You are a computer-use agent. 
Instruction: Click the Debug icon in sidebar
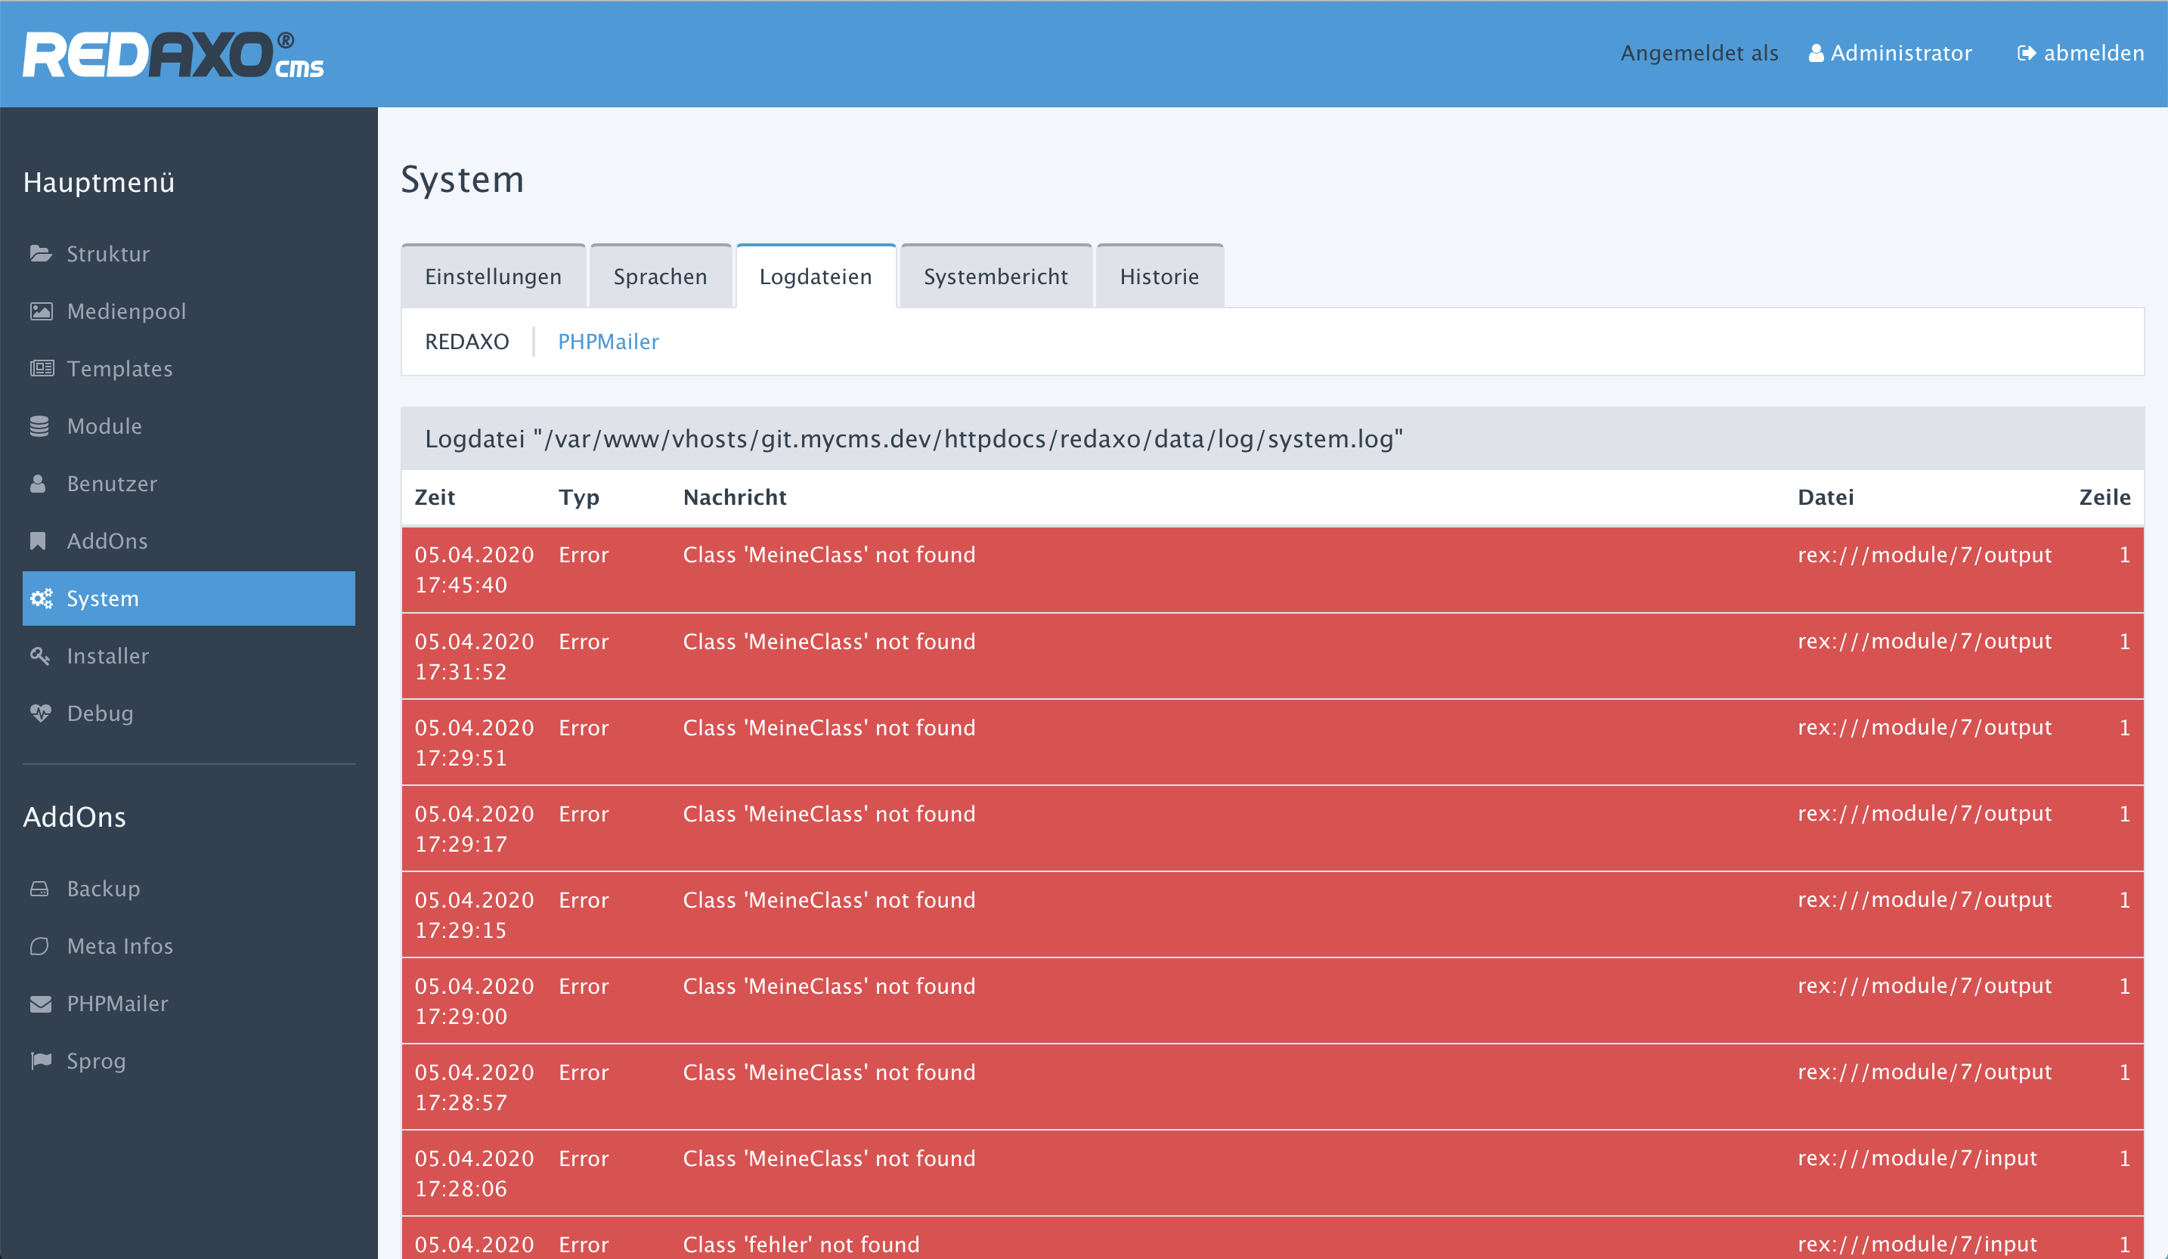[41, 712]
